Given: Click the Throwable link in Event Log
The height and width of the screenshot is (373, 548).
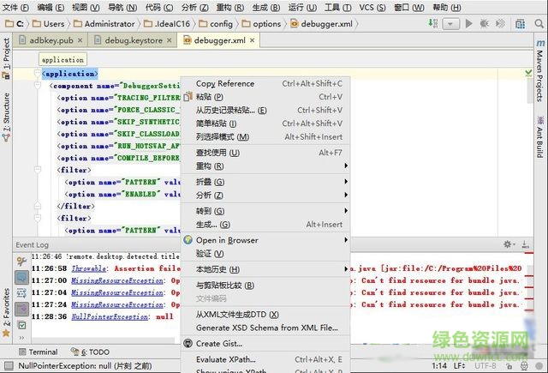Looking at the screenshot, I should 89,268.
